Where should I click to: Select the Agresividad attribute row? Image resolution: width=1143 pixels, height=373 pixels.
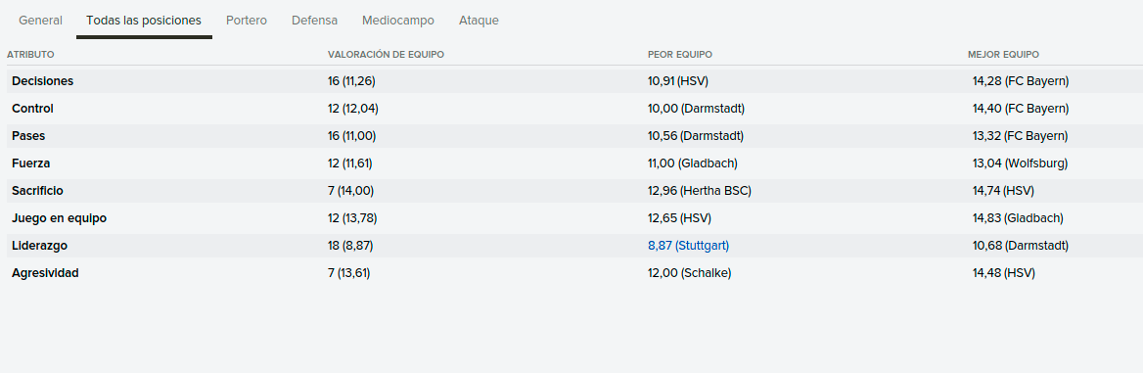(574, 273)
